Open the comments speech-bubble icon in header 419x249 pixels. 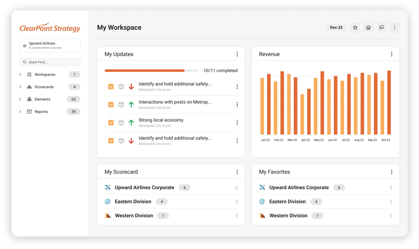pyautogui.click(x=382, y=28)
